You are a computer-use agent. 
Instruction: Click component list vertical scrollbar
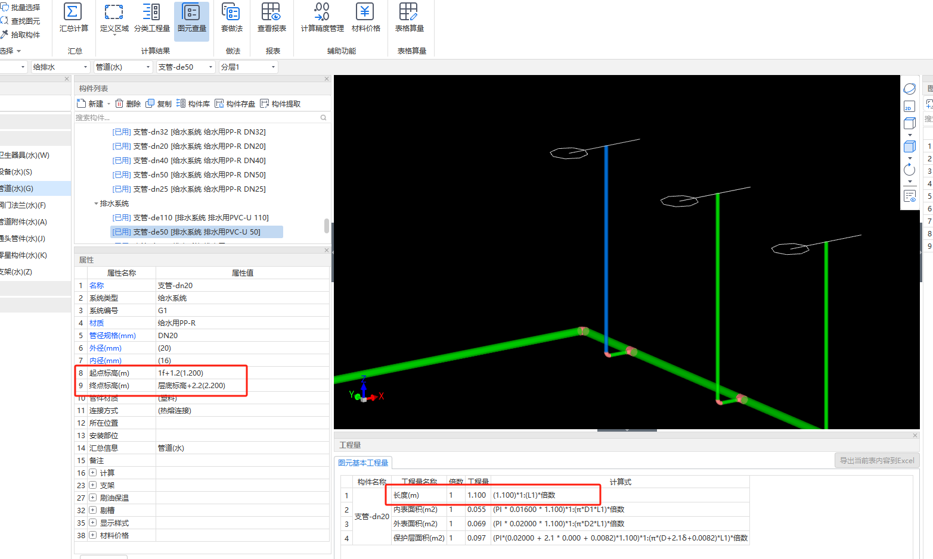[x=327, y=226]
